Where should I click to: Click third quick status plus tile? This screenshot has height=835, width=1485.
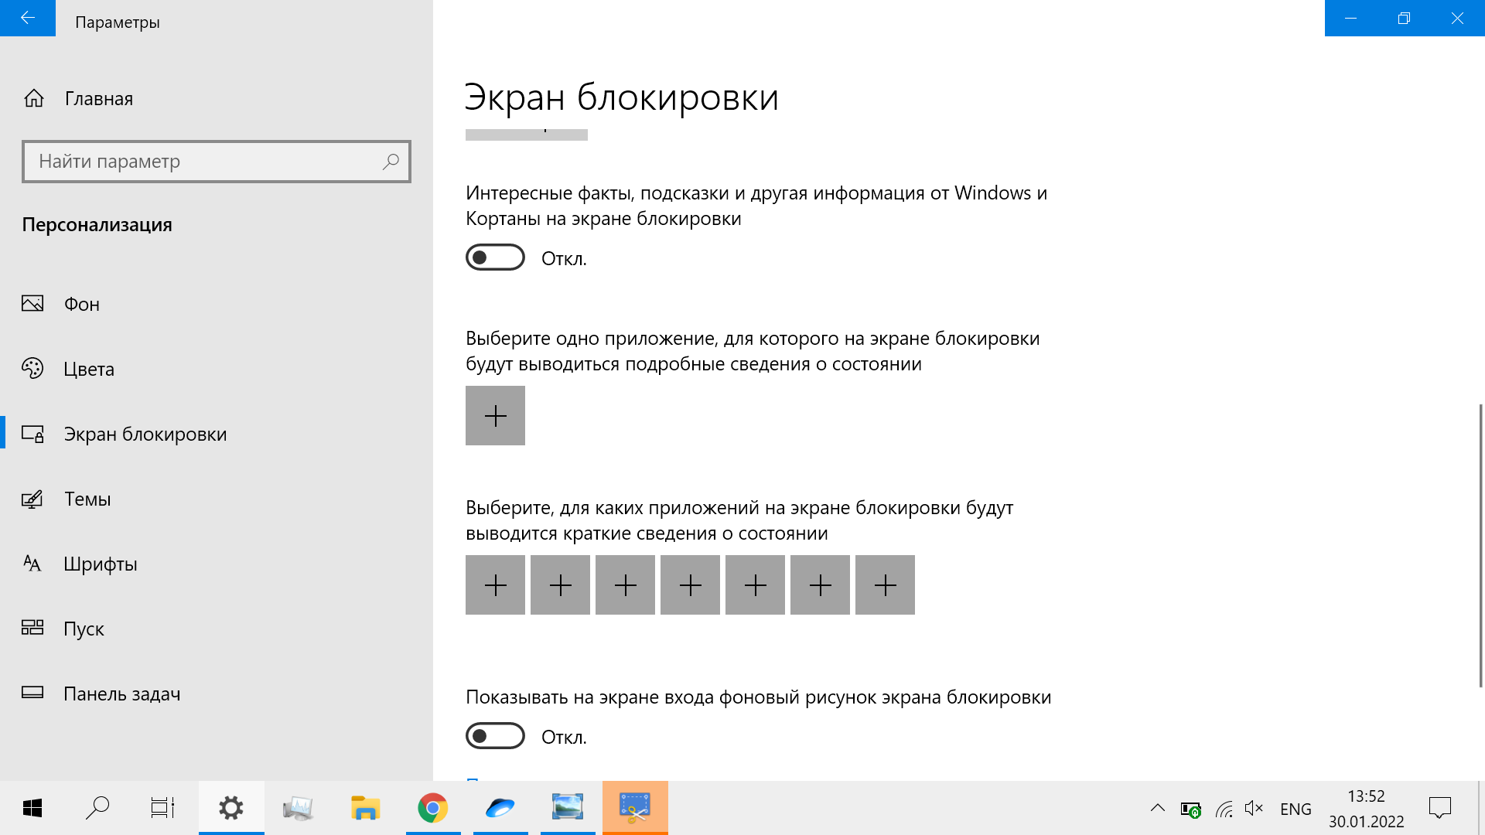[x=625, y=585]
